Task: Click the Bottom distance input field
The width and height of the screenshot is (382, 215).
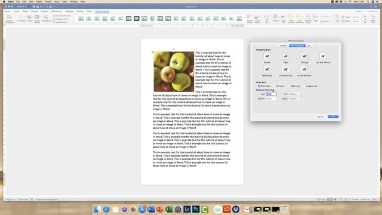Action: 271,99
